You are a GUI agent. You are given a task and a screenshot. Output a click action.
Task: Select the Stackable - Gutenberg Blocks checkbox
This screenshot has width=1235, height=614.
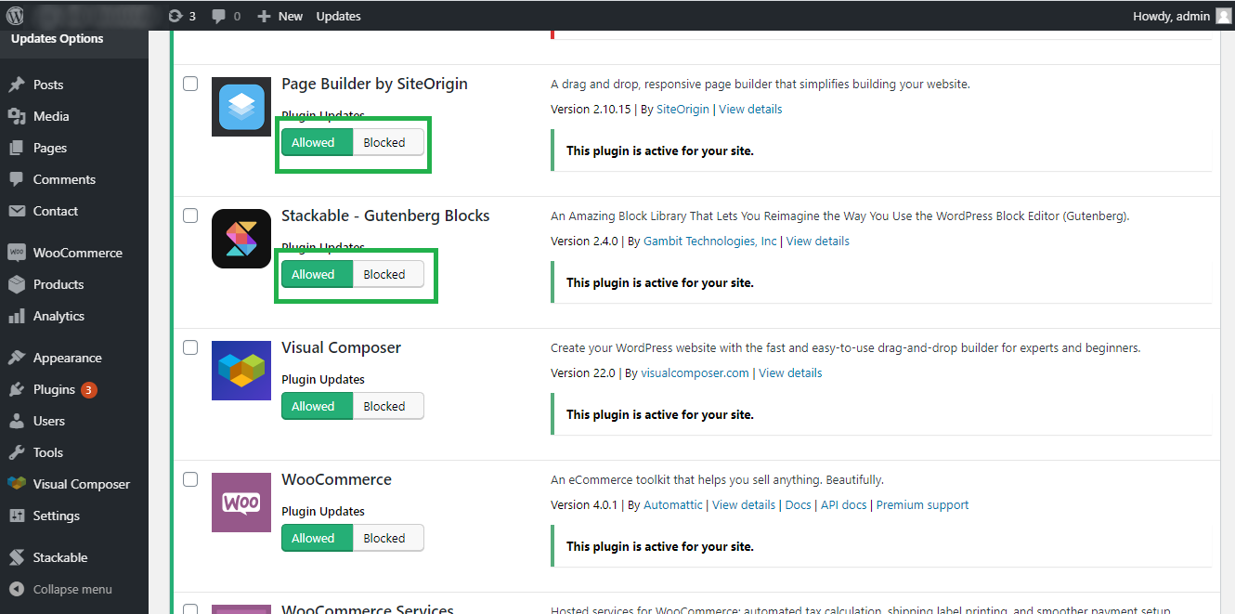190,216
